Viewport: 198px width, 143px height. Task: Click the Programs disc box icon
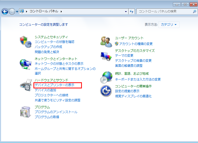[x=25, y=112]
